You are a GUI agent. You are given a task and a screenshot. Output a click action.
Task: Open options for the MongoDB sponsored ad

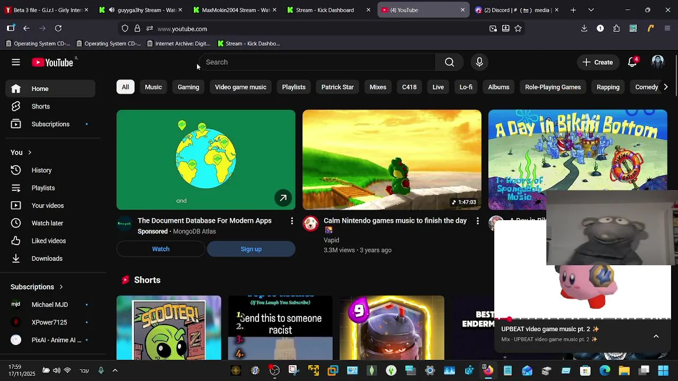click(292, 221)
